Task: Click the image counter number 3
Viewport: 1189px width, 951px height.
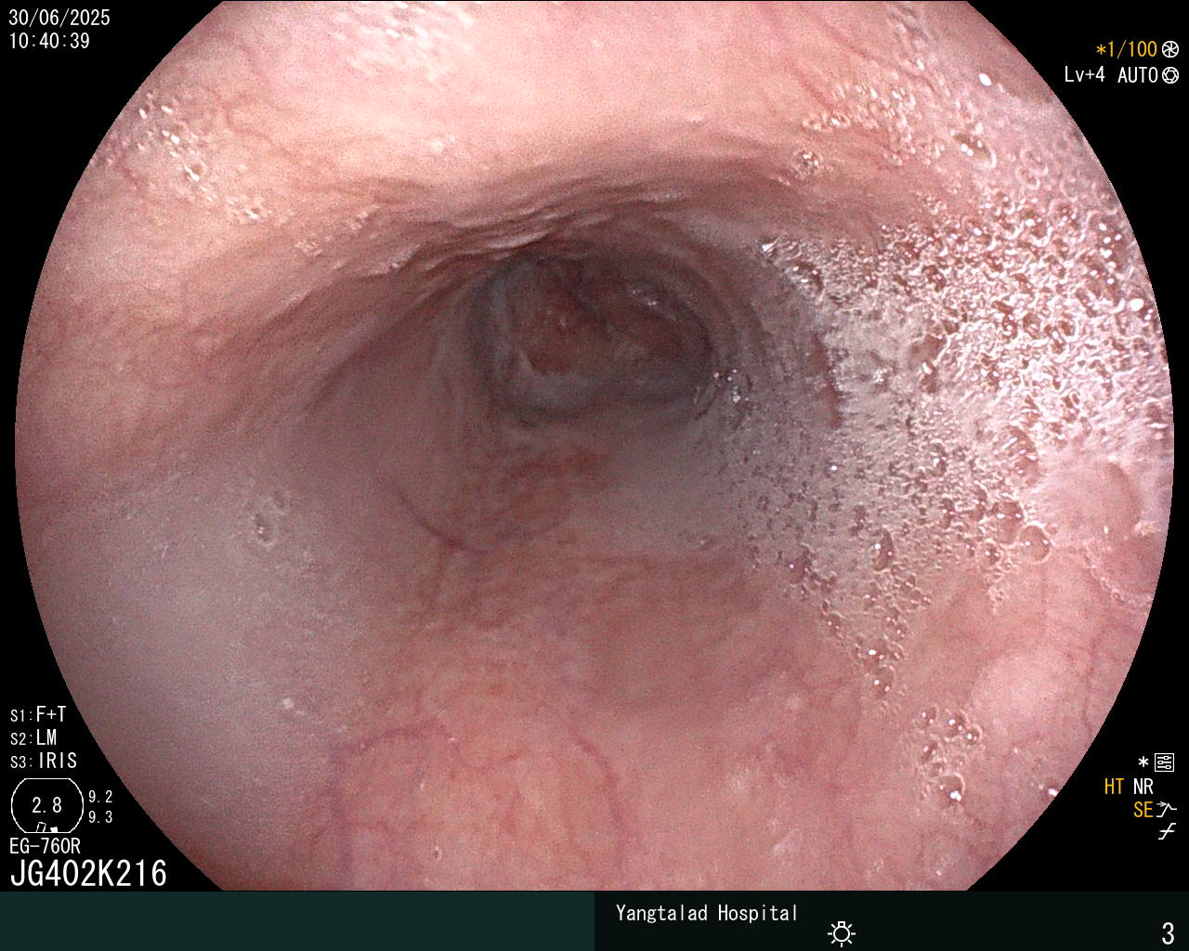Action: click(1169, 932)
